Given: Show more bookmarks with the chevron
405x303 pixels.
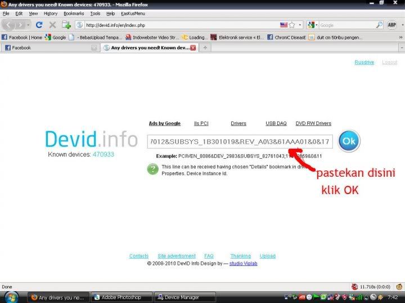Looking at the screenshot, I should pos(400,38).
